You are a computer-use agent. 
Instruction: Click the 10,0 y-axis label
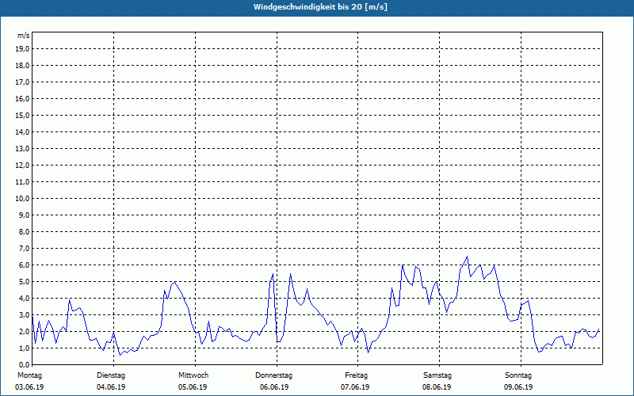22,199
